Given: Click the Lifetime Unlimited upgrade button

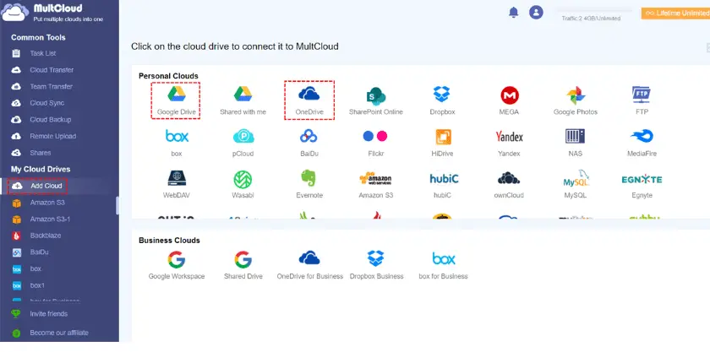Looking at the screenshot, I should click(x=675, y=14).
